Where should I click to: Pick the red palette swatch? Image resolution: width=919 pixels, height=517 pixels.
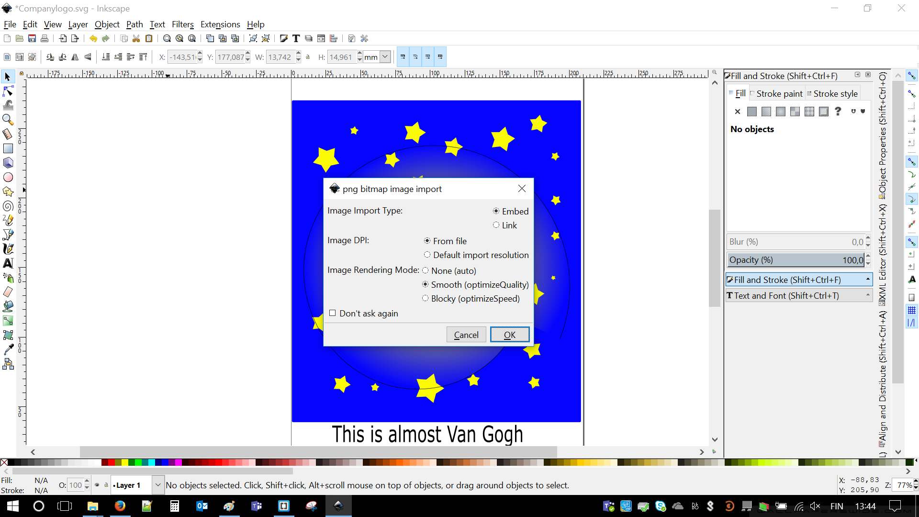[x=111, y=462]
